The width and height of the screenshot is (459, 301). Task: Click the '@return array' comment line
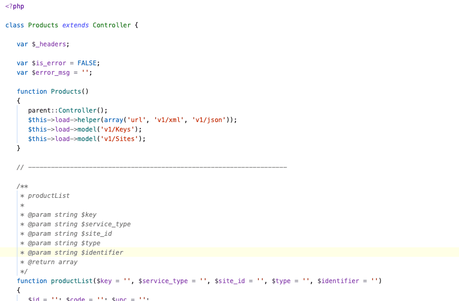pyautogui.click(x=49, y=262)
